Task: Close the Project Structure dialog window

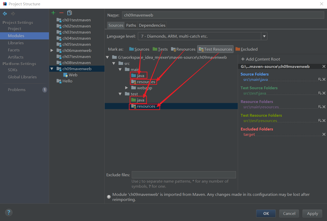Action: click(x=321, y=4)
